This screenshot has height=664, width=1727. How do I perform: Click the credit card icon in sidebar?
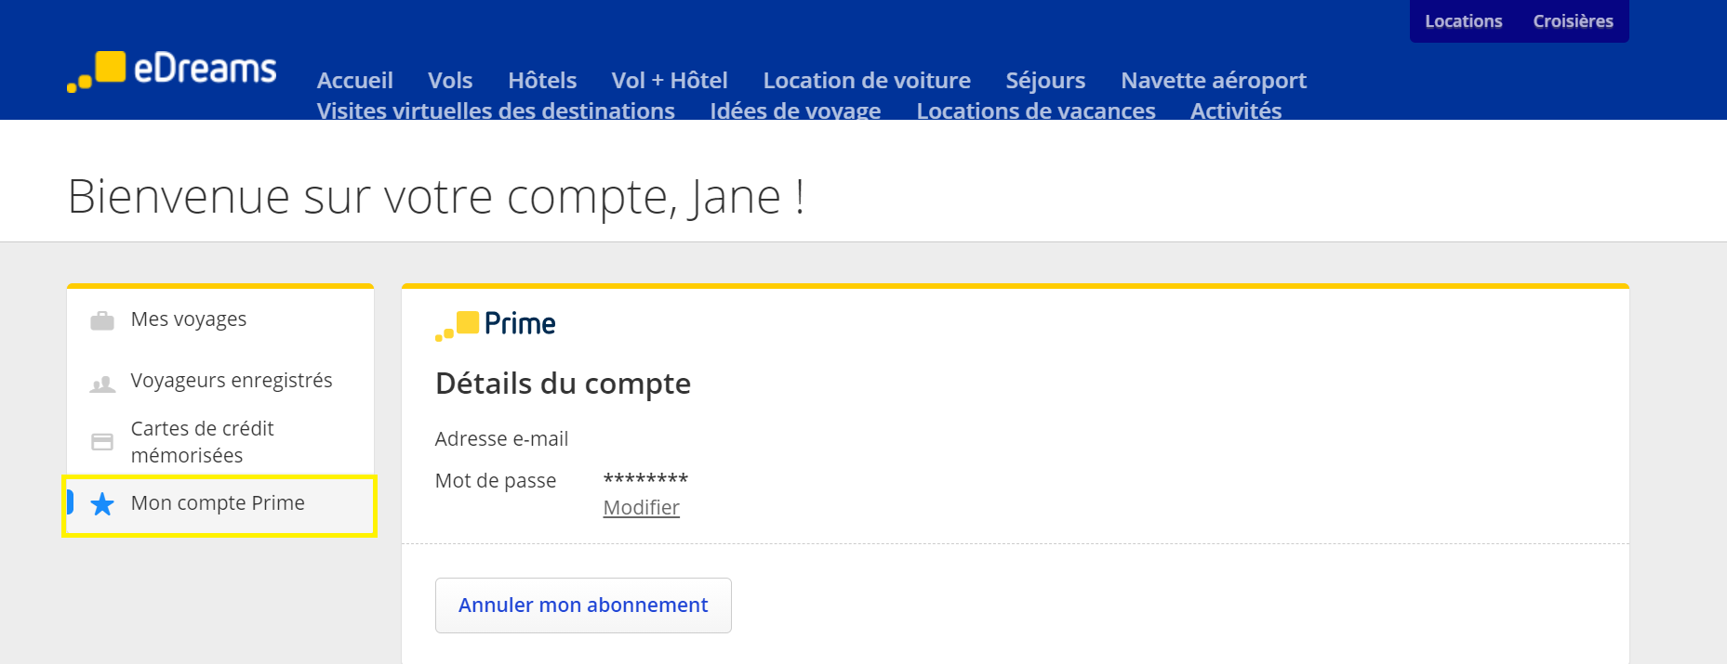(102, 442)
